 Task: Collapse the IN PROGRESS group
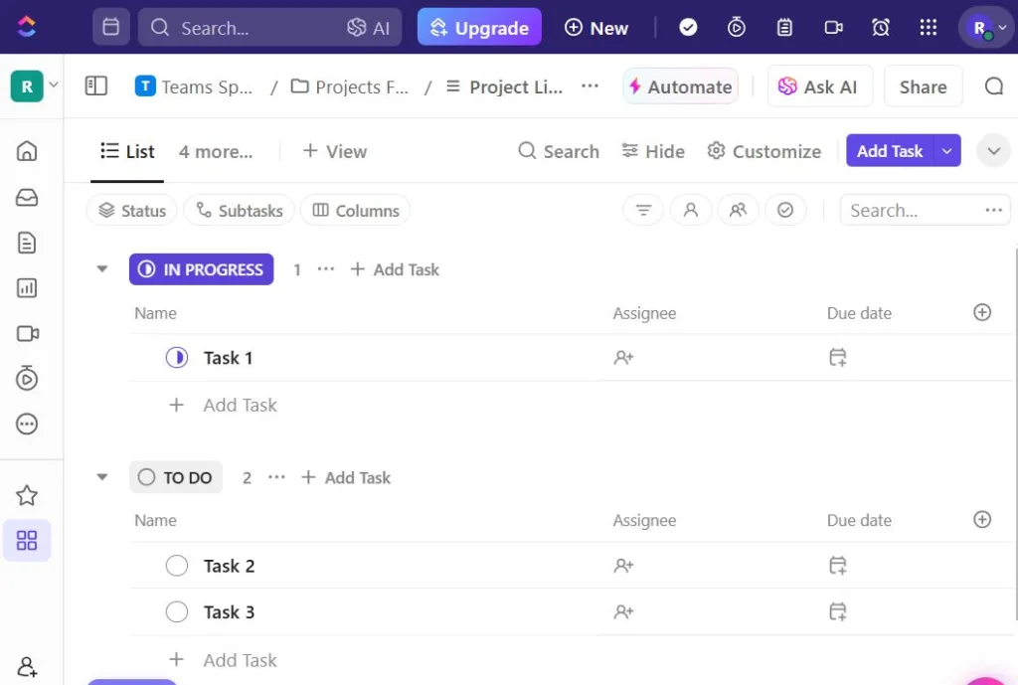point(101,269)
